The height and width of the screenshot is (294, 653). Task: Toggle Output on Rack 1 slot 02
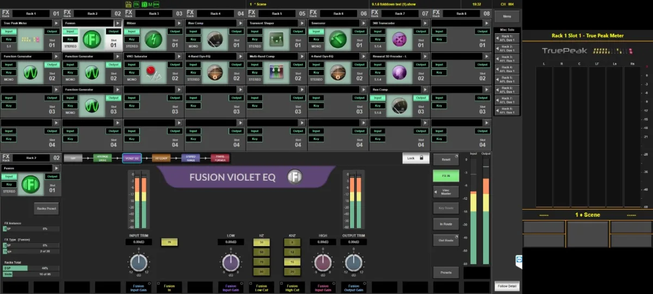(x=52, y=65)
